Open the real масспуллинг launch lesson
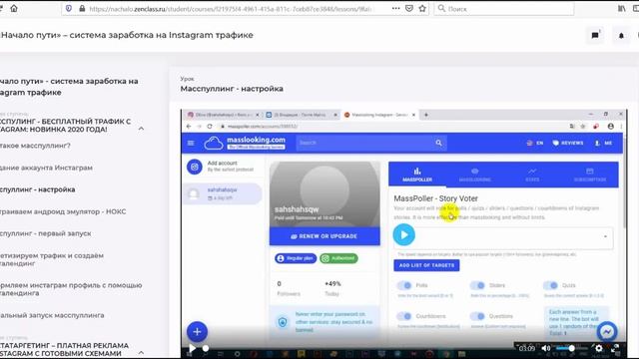This screenshot has width=639, height=359. [51, 315]
